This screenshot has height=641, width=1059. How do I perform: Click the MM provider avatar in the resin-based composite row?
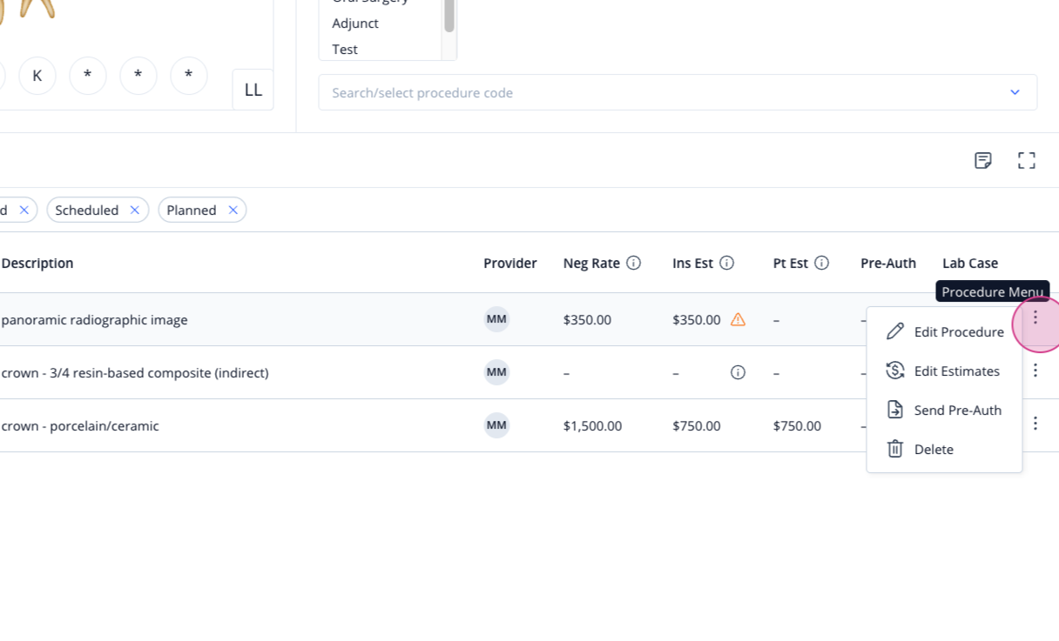click(x=496, y=372)
